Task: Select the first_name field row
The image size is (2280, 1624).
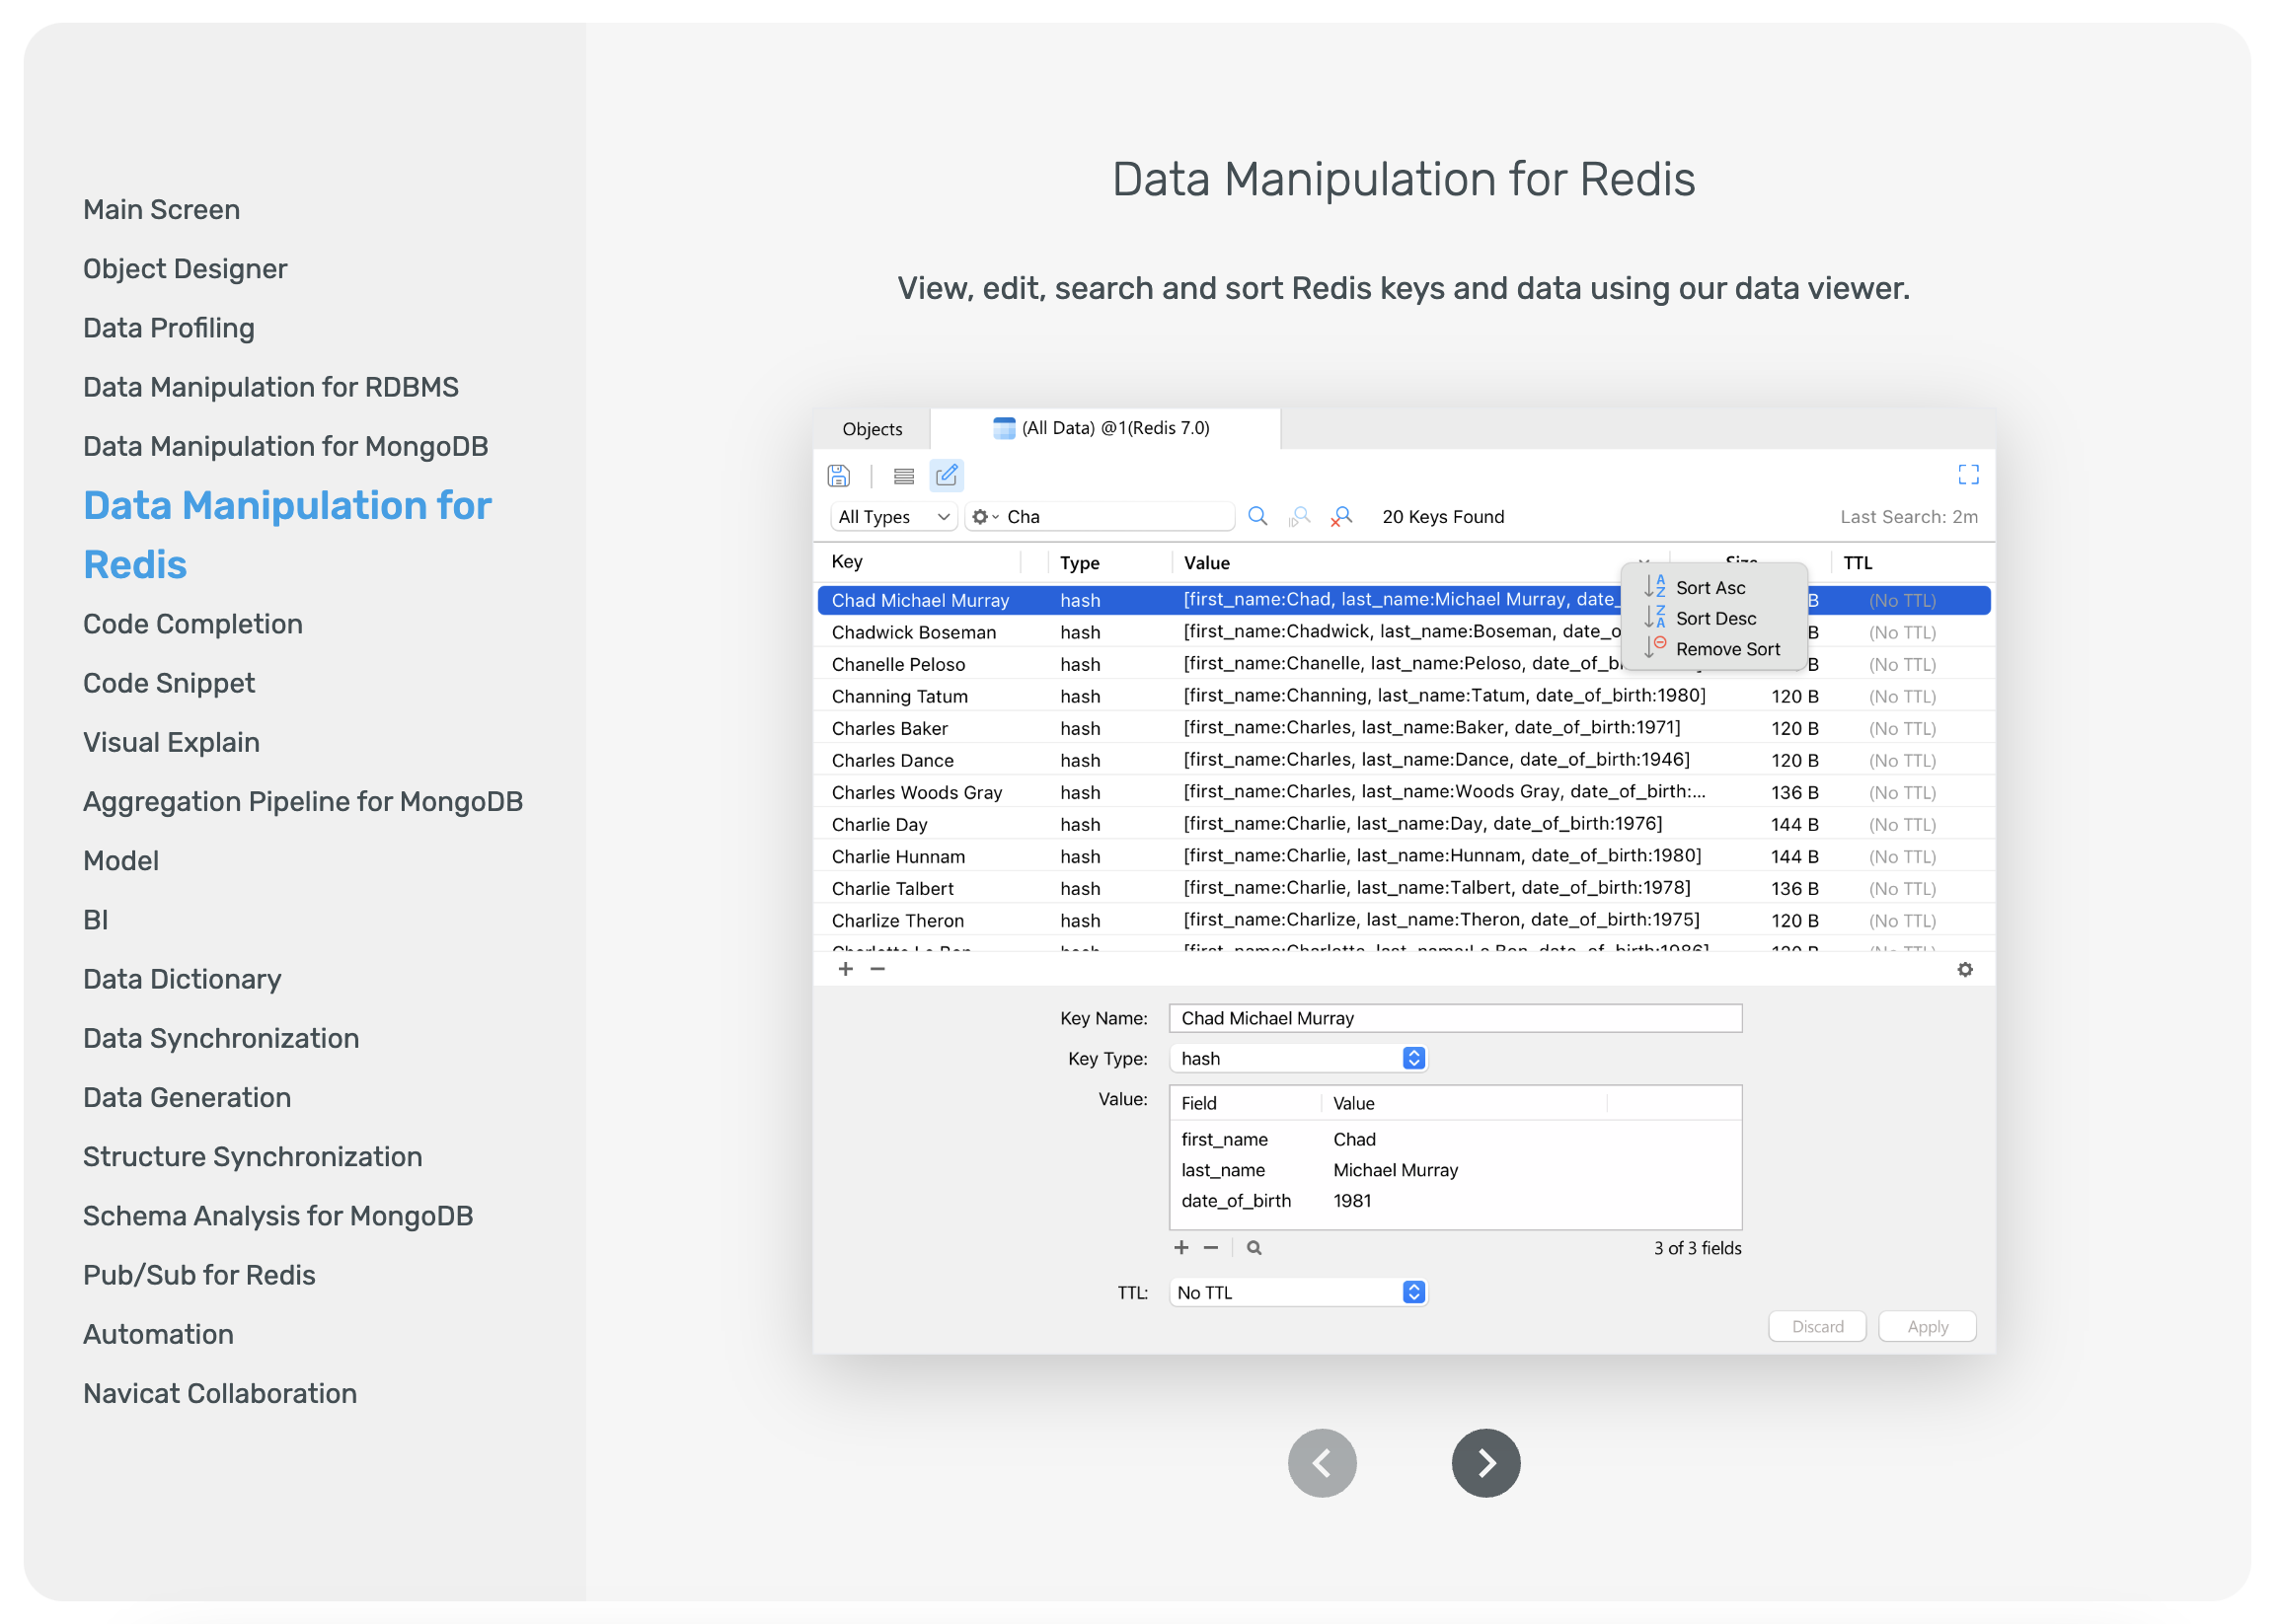Action: (x=1455, y=1139)
